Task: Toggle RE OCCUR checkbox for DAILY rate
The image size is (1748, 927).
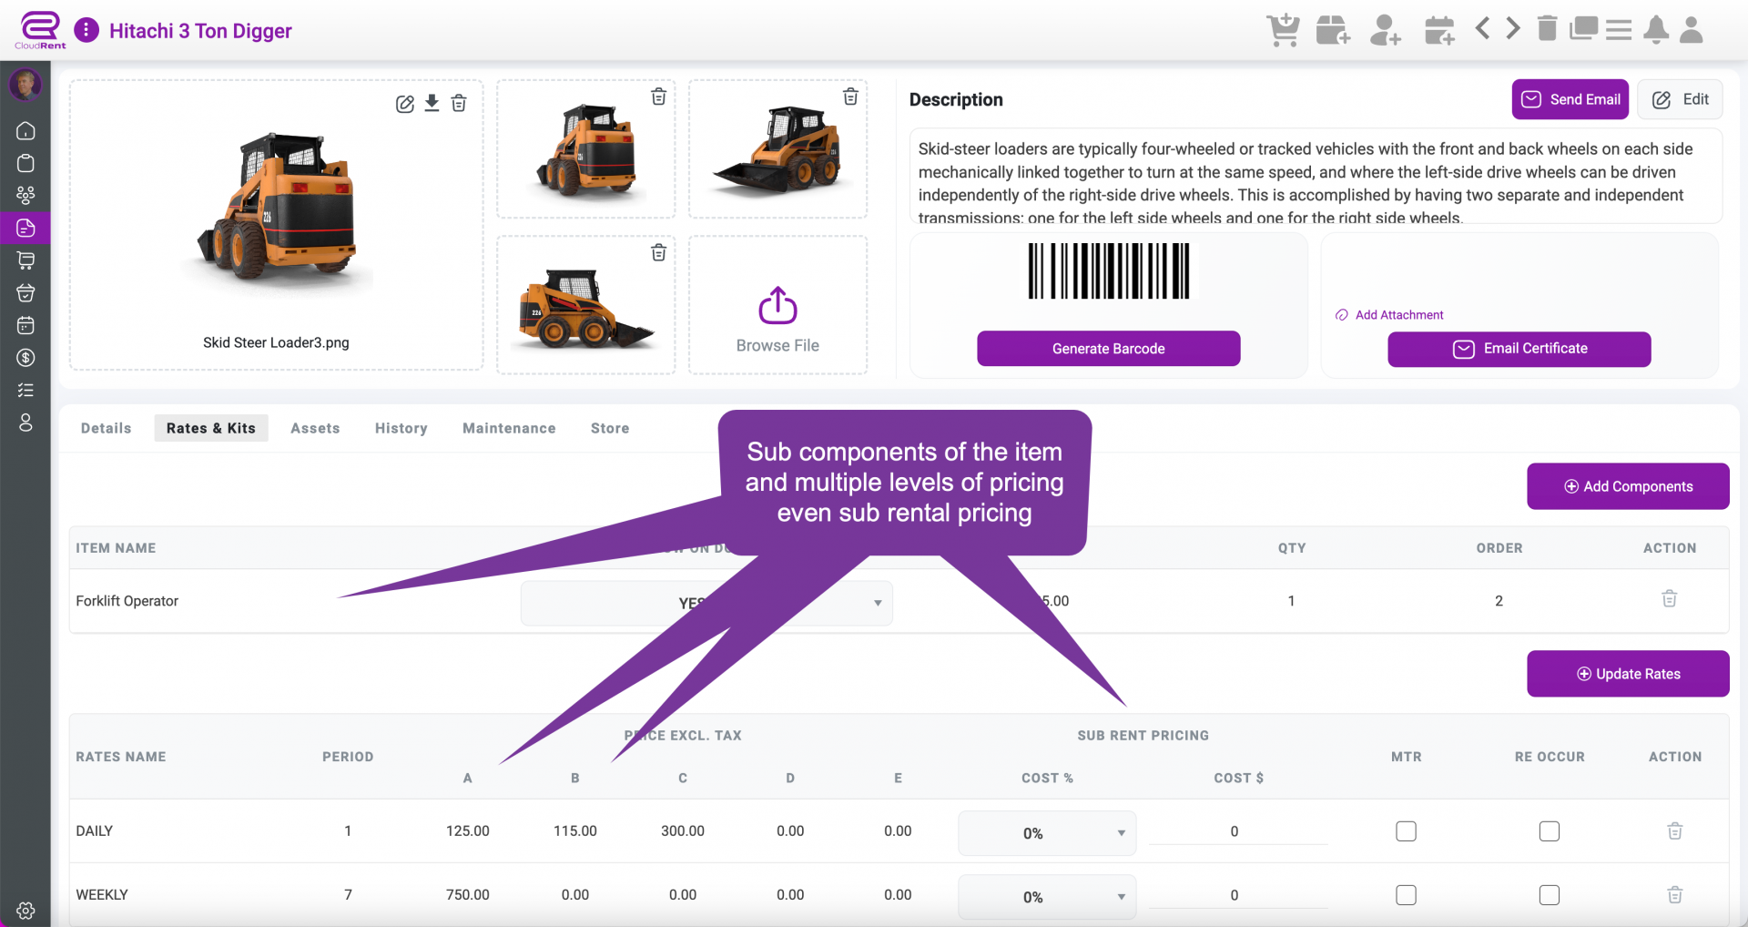Action: tap(1549, 831)
